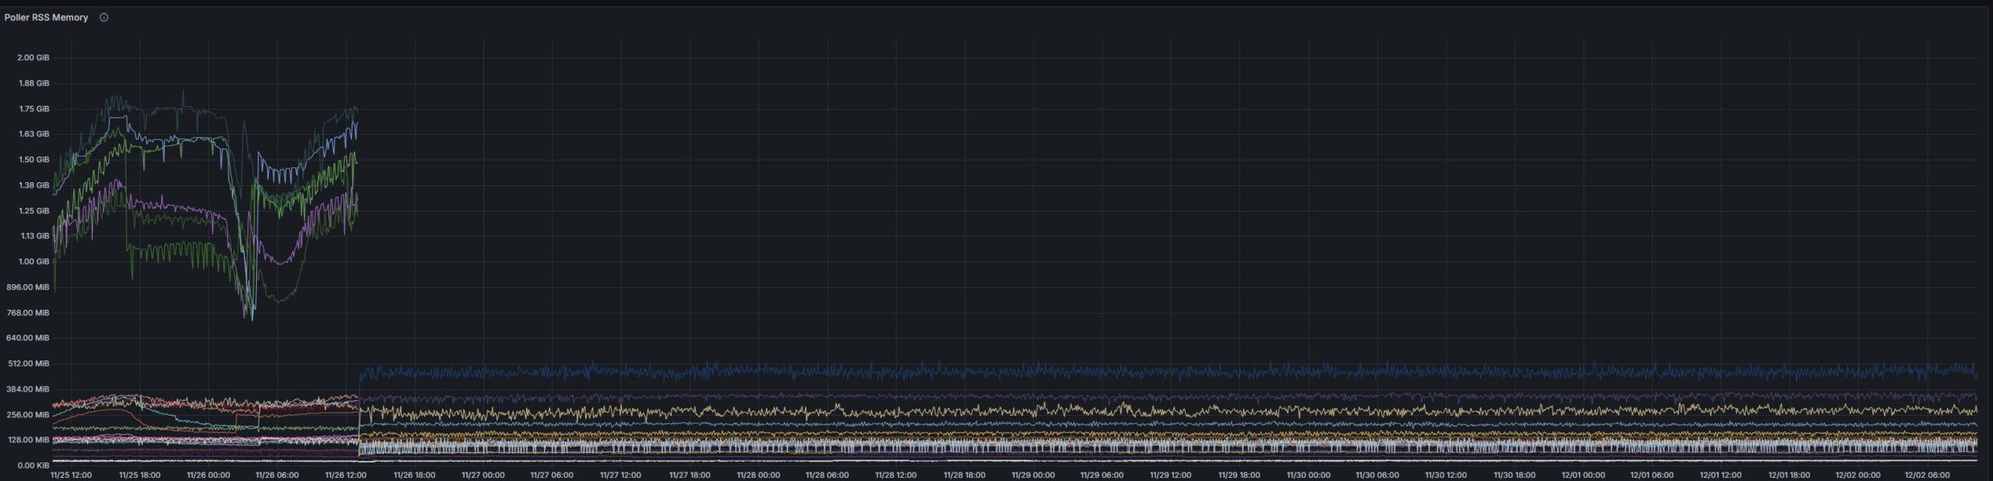Select the 11/28 12:00 time axis tick

coord(895,475)
